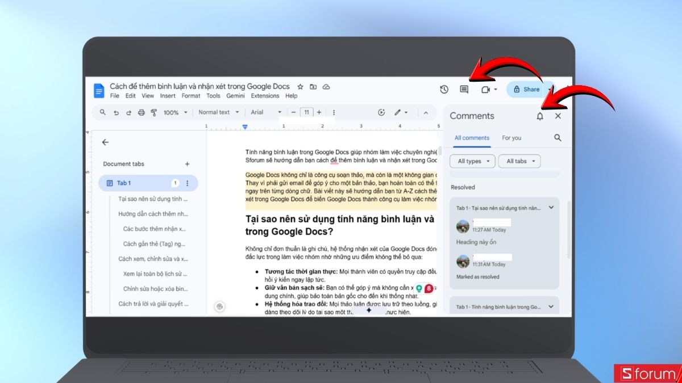682x383 pixels.
Task: Search comments with the magnifier icon
Action: pyautogui.click(x=558, y=138)
